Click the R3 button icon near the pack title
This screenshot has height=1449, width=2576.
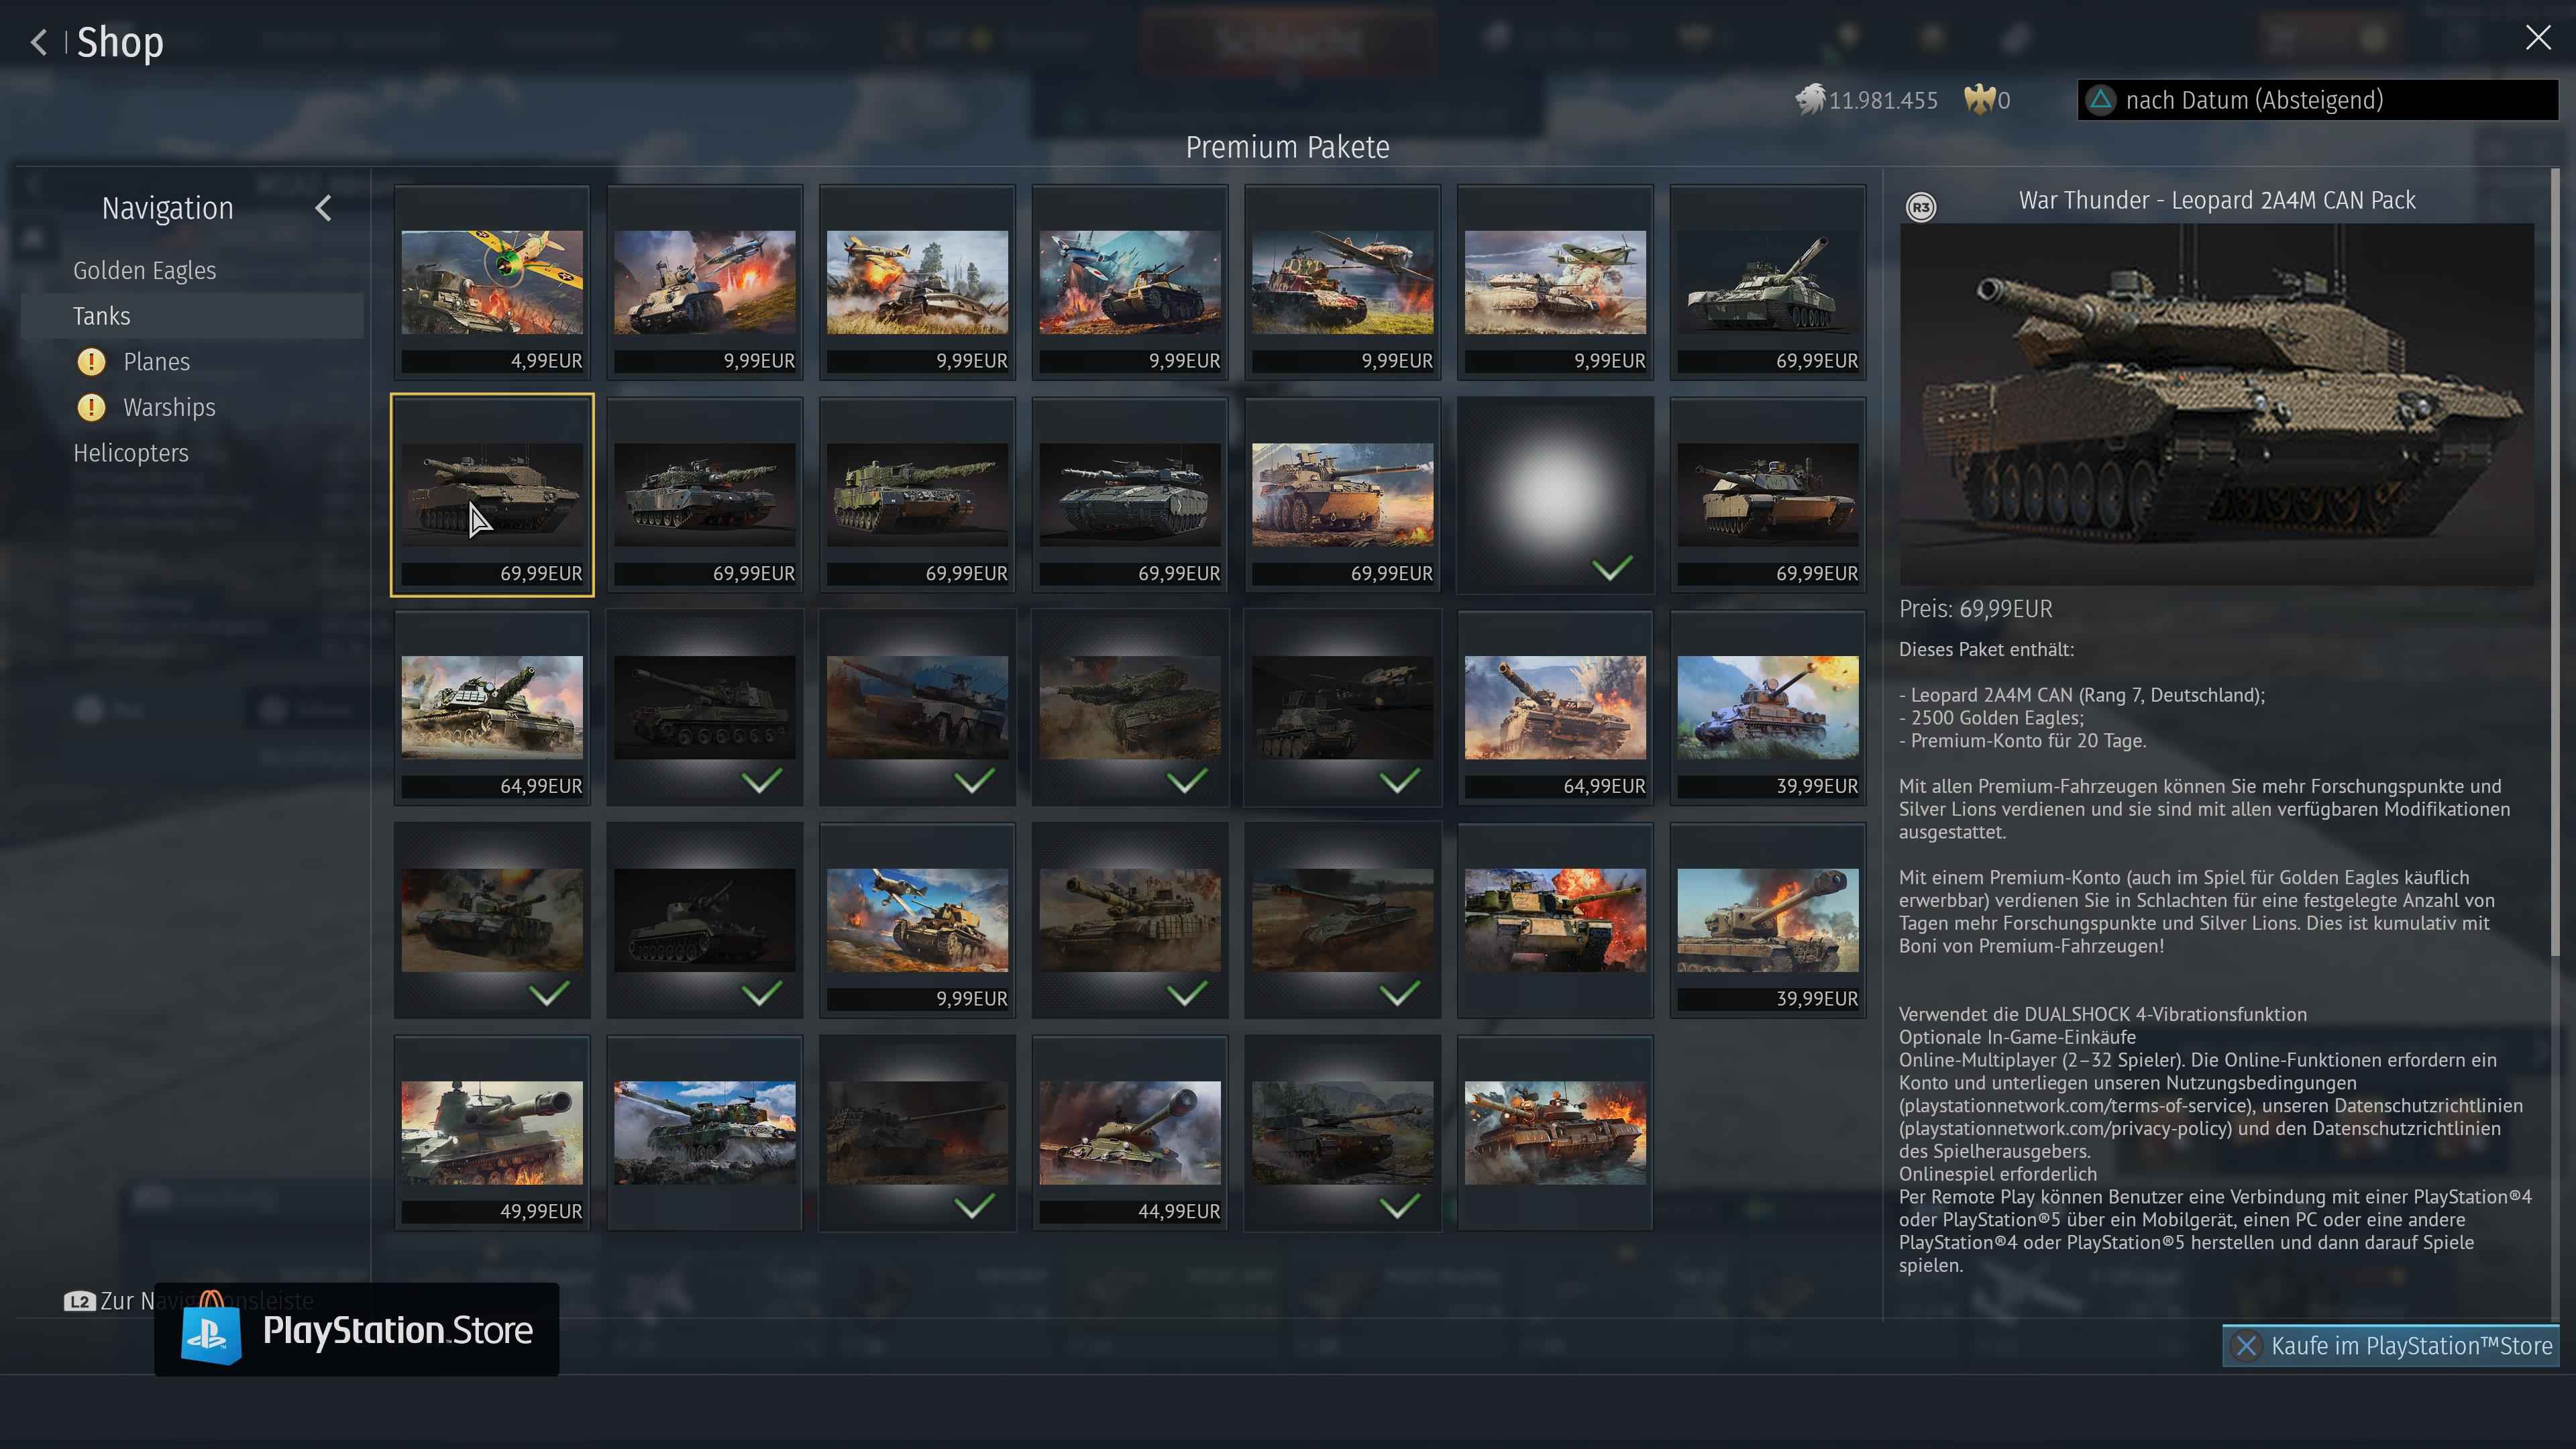tap(1919, 207)
